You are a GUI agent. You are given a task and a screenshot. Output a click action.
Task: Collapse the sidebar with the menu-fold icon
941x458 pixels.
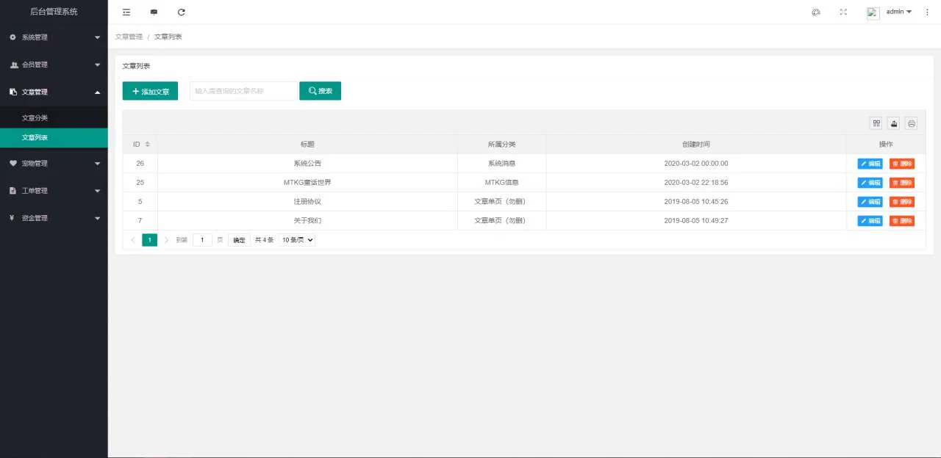126,12
